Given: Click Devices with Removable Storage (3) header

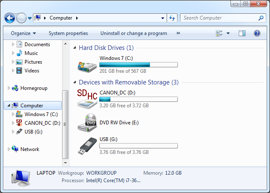Looking at the screenshot, I should pos(129,82).
